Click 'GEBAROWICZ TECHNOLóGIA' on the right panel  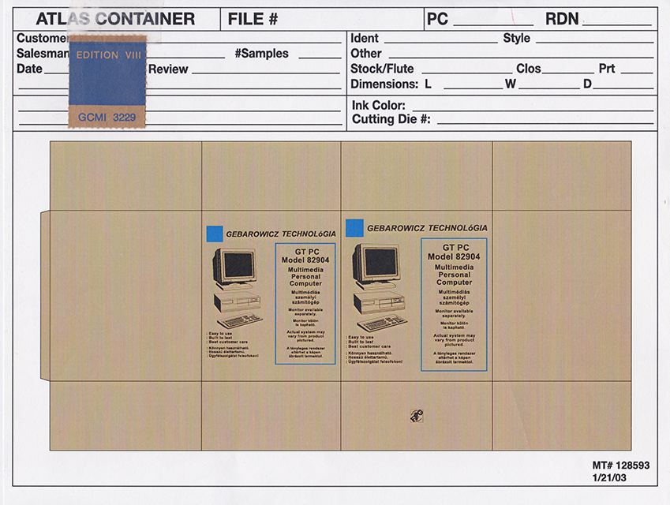(427, 228)
